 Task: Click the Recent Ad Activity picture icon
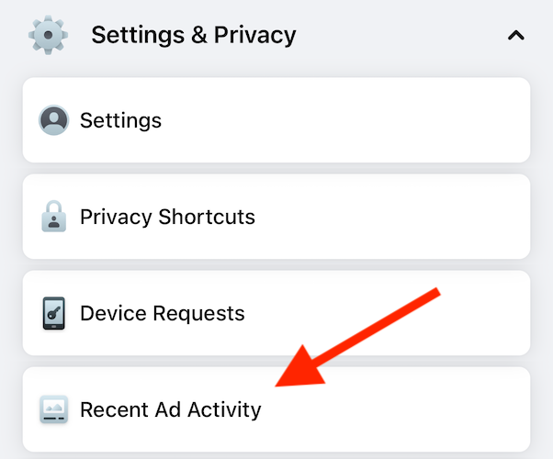pos(54,409)
